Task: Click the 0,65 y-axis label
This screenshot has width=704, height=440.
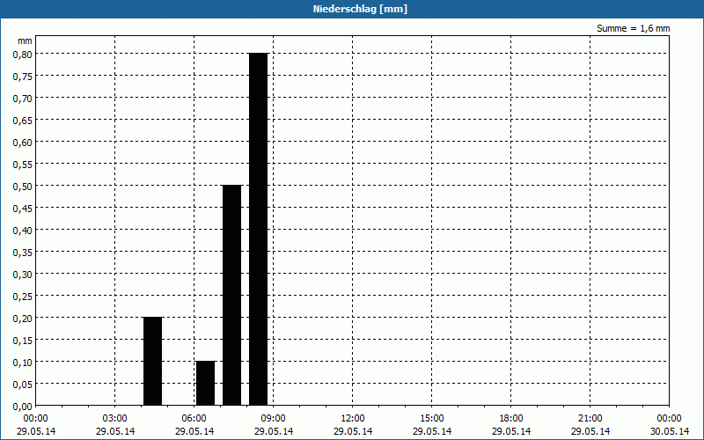Action: [x=23, y=121]
